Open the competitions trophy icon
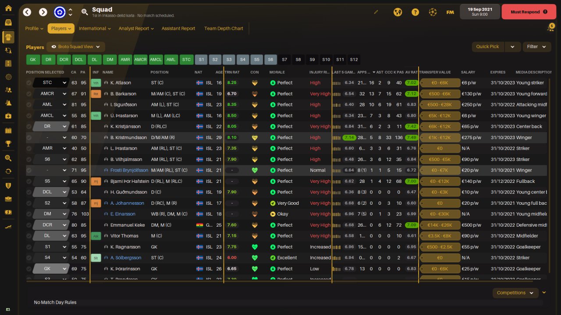The image size is (561, 315). [x=8, y=143]
